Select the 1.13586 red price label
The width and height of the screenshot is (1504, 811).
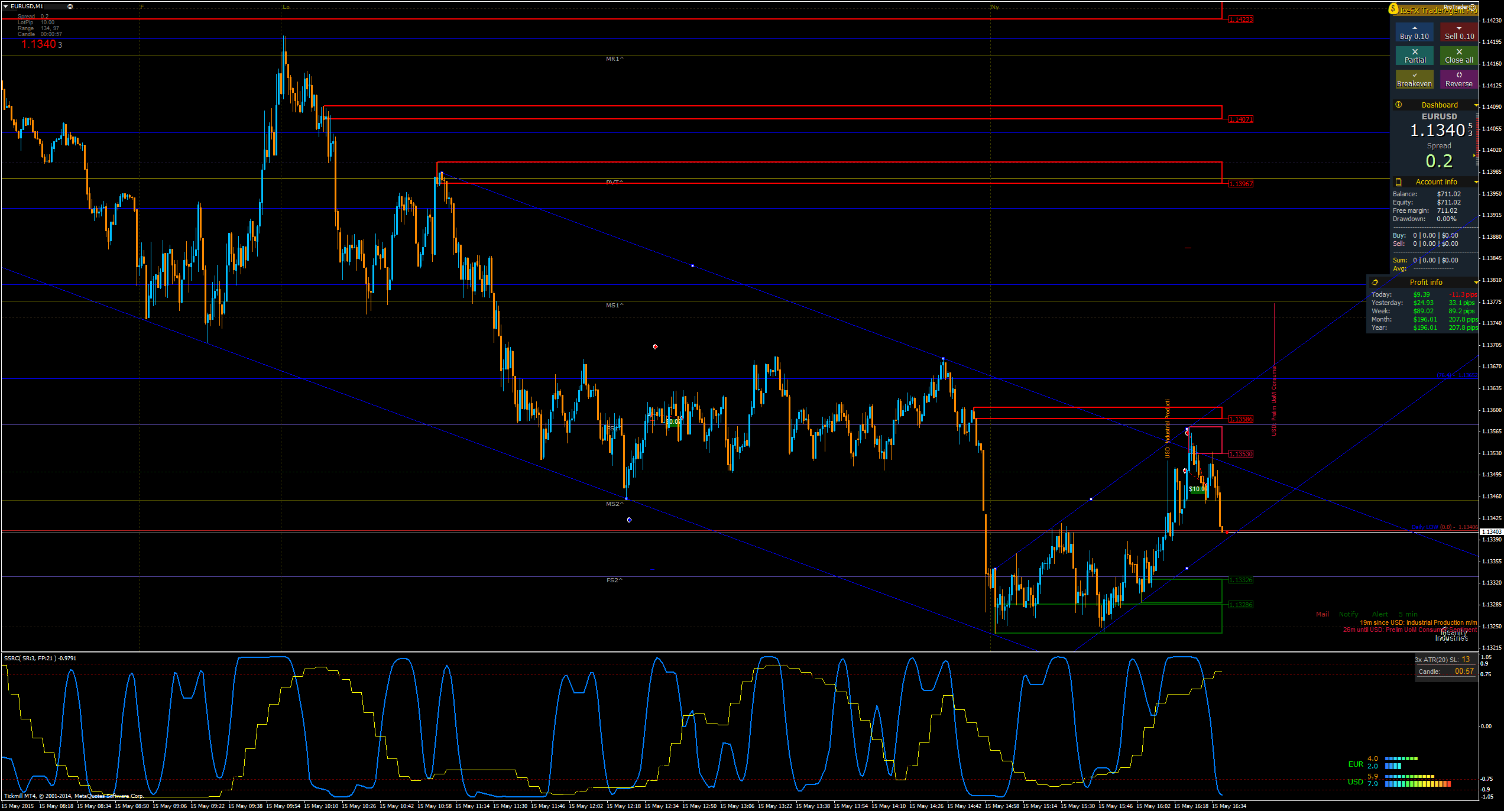tap(1240, 419)
